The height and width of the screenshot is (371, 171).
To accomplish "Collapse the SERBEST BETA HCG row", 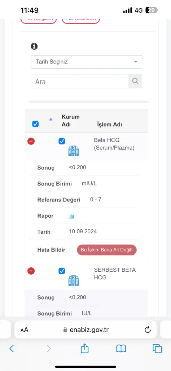I will point(31,271).
